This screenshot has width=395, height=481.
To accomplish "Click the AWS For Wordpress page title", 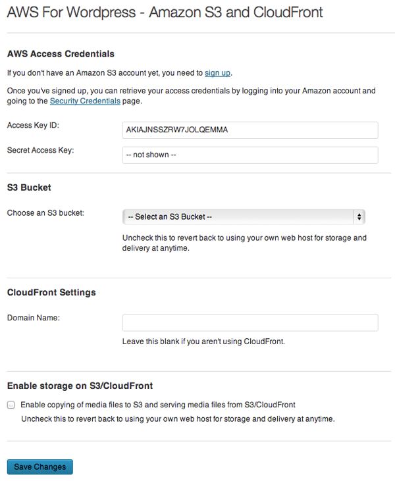I will tap(165, 13).
